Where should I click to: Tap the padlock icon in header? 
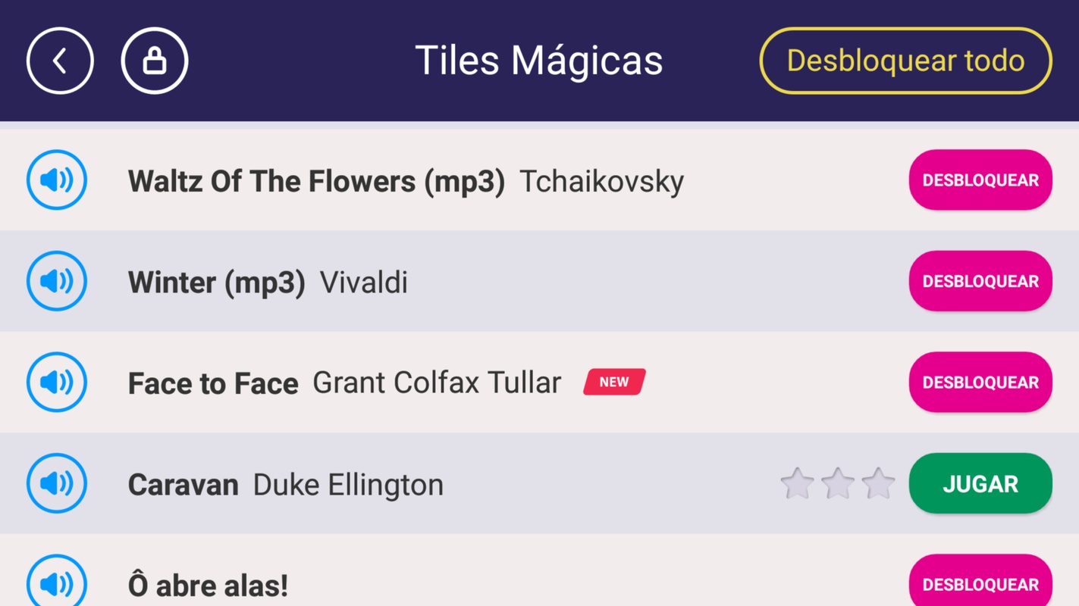[155, 61]
